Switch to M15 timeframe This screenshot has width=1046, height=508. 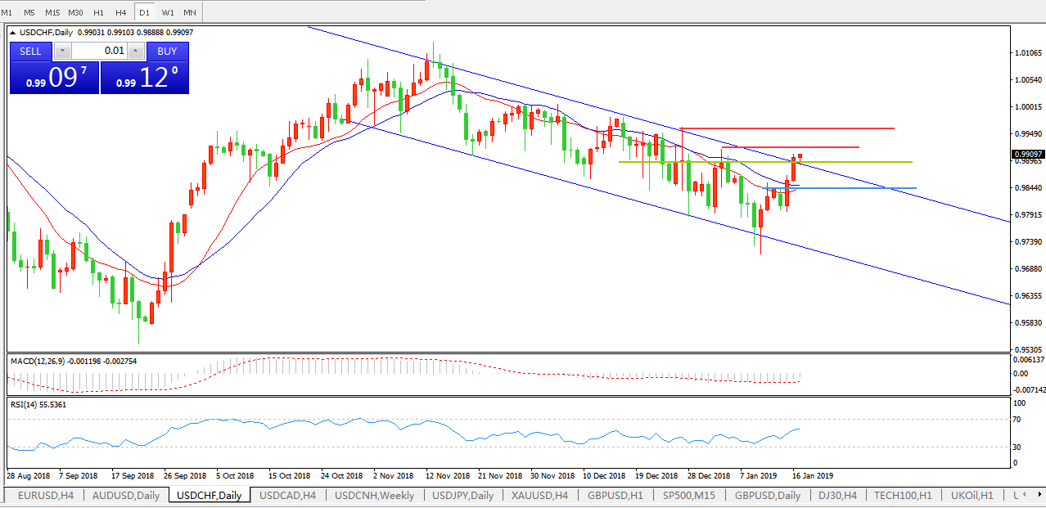point(52,12)
